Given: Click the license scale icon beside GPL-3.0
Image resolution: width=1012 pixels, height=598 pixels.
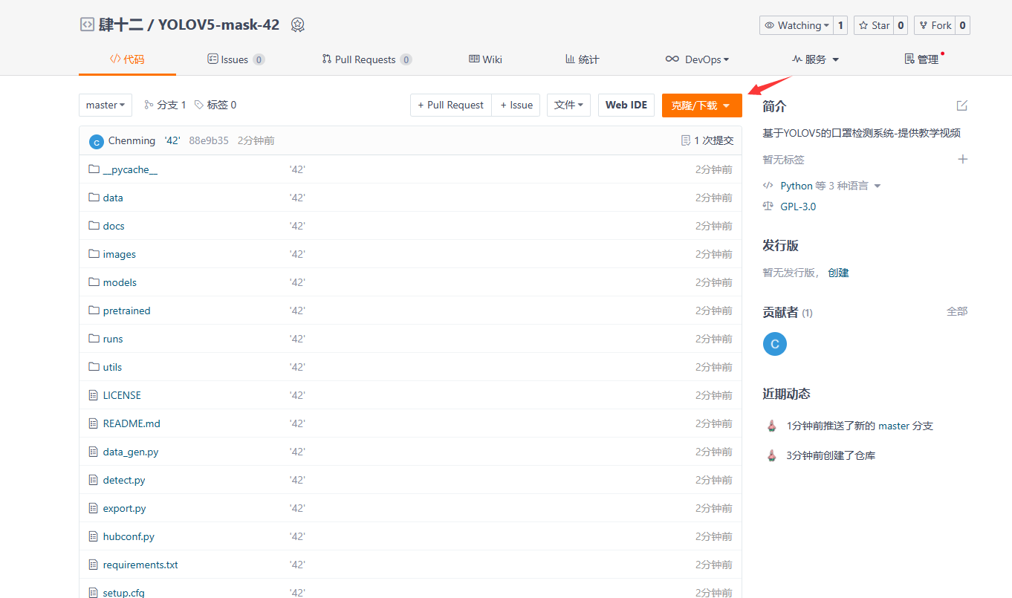Looking at the screenshot, I should tap(768, 207).
